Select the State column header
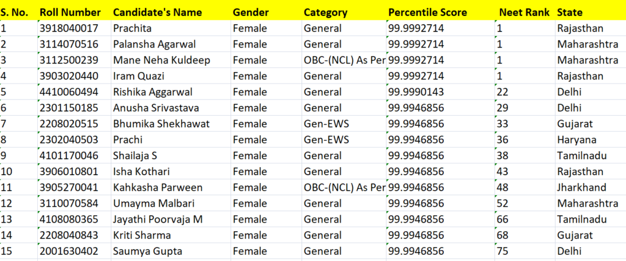The image size is (626, 261). [x=591, y=12]
